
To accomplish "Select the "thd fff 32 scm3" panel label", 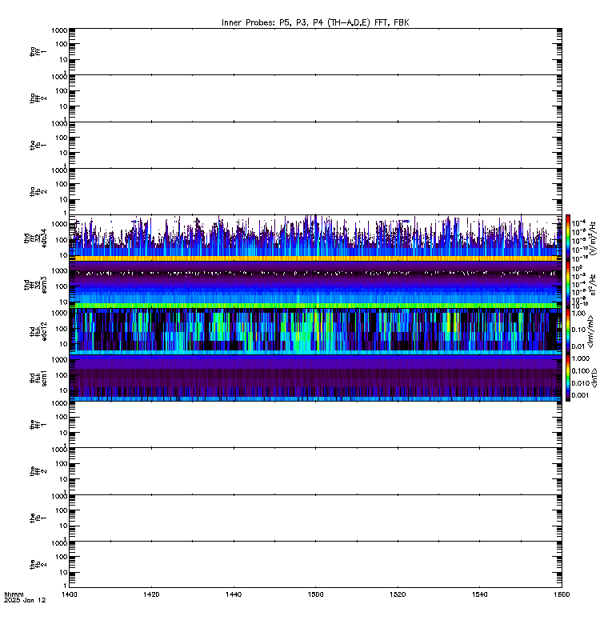I will (x=35, y=285).
